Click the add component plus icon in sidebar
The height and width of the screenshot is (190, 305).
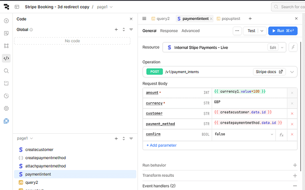pos(6,21)
